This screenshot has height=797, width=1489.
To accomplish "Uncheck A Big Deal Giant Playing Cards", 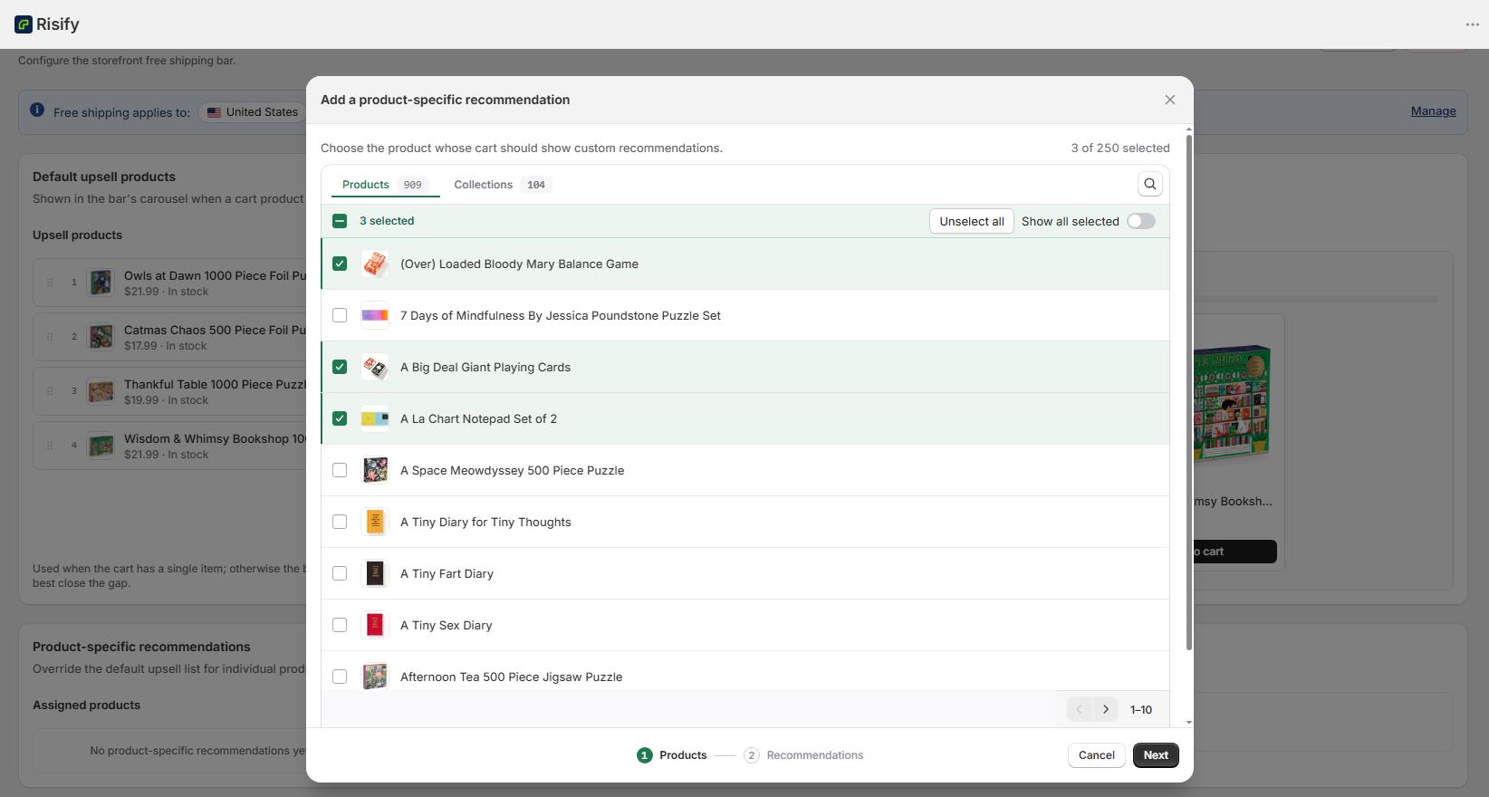I will (x=340, y=367).
